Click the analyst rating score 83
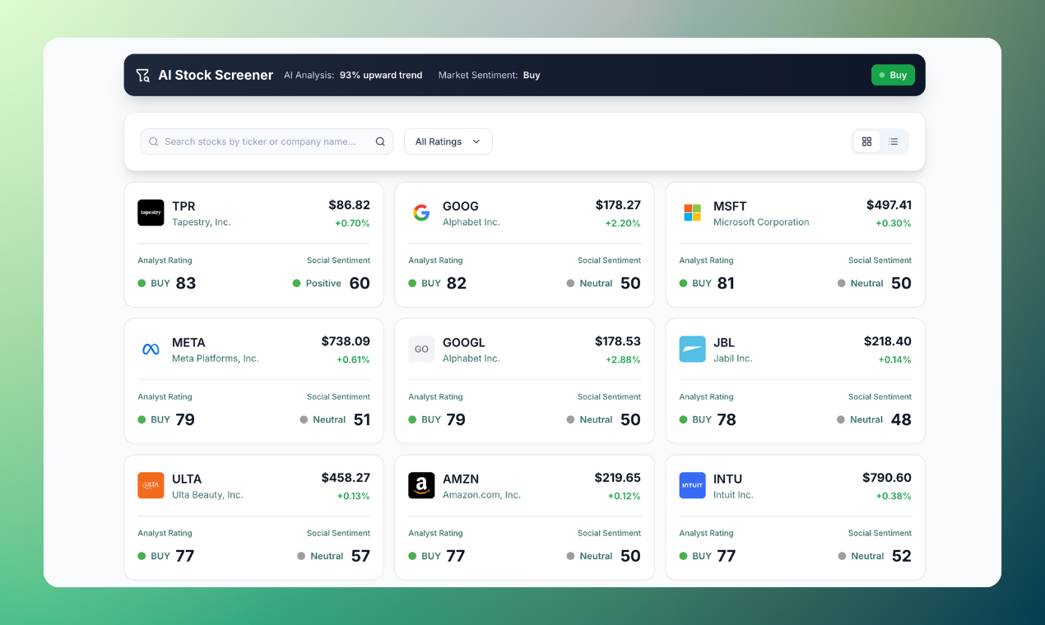This screenshot has height=625, width=1045. [x=186, y=283]
